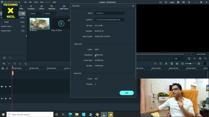
Task: Open Google Chrome from the taskbar
Action: point(97,114)
